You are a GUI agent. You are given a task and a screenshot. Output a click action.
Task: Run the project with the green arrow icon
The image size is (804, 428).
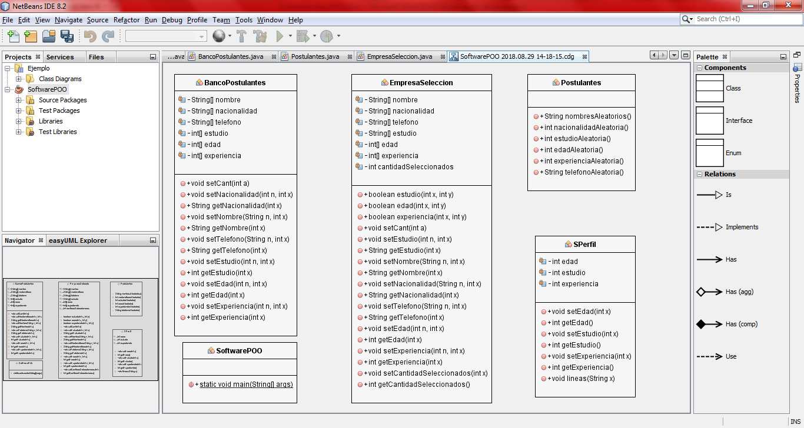tap(278, 36)
